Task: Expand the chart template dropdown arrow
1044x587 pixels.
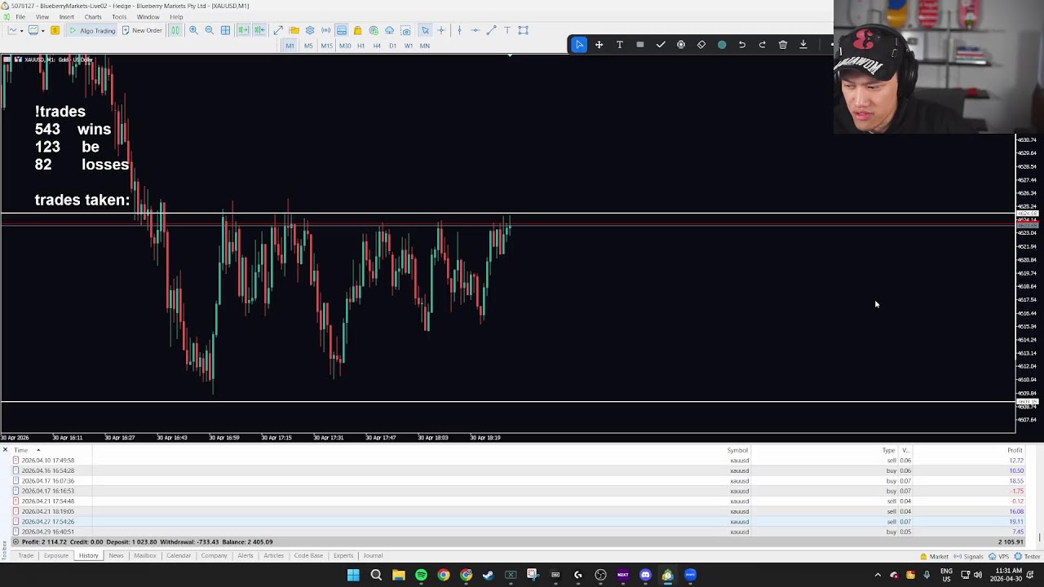Action: (x=43, y=31)
